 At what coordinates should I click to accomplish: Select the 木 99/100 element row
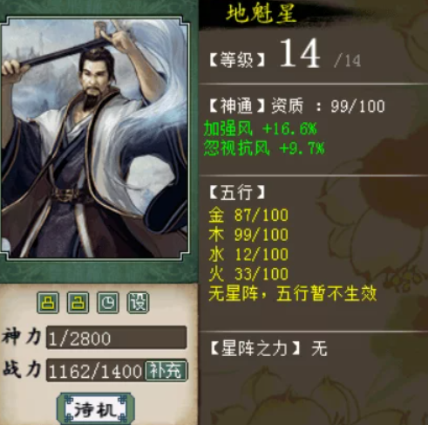coord(248,235)
